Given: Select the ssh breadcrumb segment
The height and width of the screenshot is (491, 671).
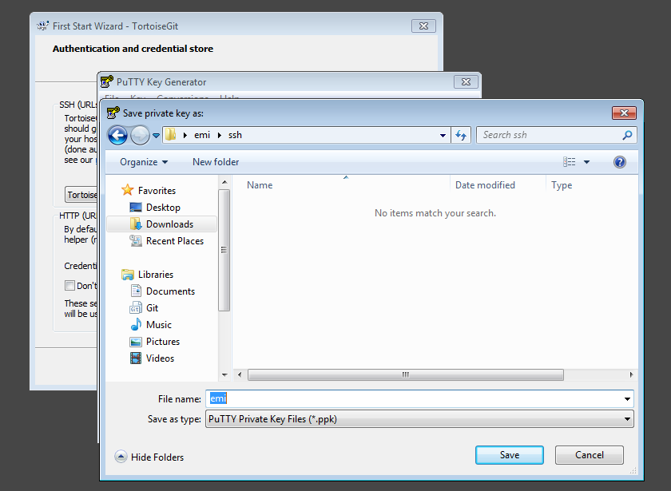Looking at the screenshot, I should [235, 135].
